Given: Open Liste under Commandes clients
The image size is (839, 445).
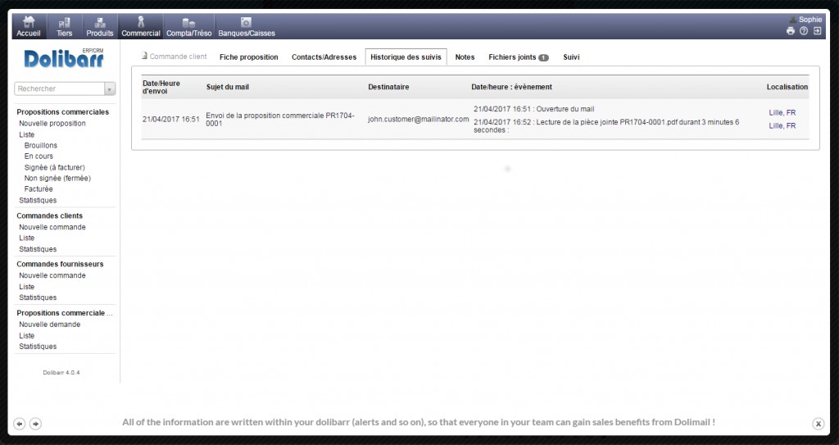Looking at the screenshot, I should (x=27, y=238).
